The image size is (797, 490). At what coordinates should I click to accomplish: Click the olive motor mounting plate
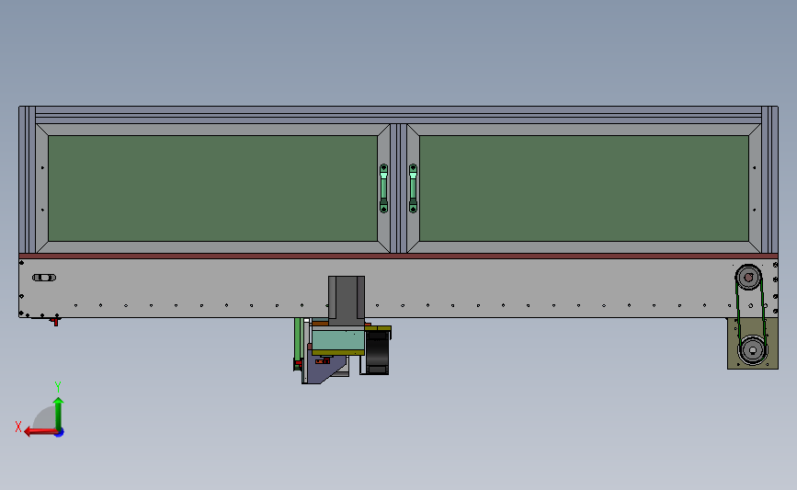pyautogui.click(x=752, y=344)
